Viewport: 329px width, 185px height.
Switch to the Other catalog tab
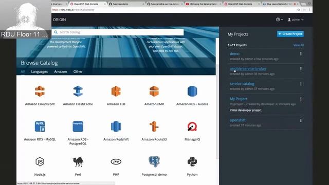click(x=78, y=71)
